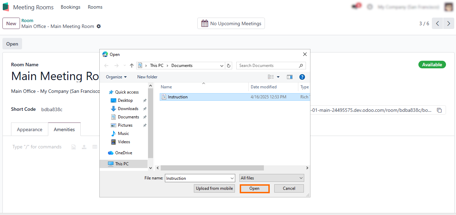The image size is (456, 215).
Task: Open the view options dropdown arrow
Action: click(x=278, y=77)
